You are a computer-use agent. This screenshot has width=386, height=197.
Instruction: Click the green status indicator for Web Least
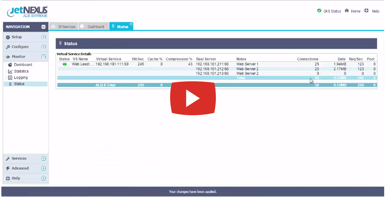pos(65,64)
